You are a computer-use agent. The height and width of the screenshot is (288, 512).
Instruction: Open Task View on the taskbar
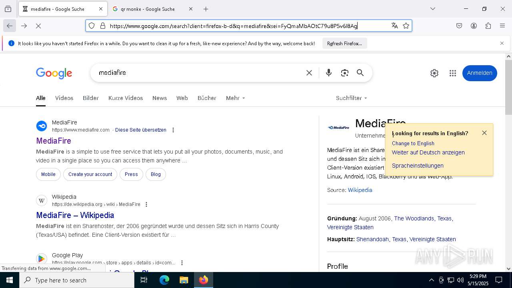[144, 280]
